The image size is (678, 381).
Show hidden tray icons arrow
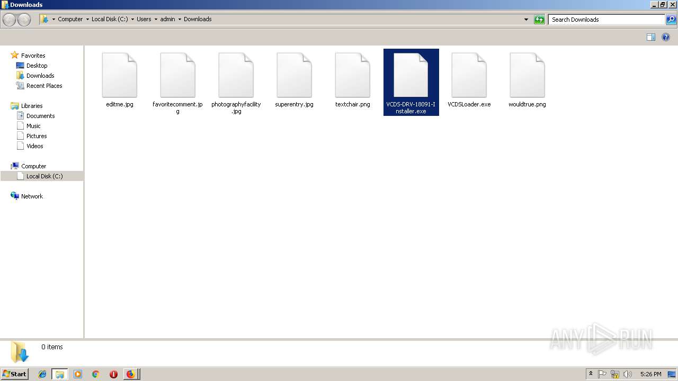[x=591, y=374]
